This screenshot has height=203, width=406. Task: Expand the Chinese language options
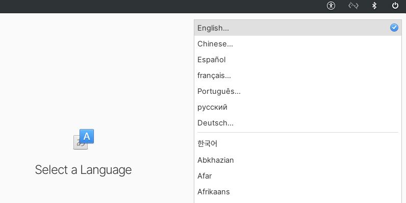point(298,44)
